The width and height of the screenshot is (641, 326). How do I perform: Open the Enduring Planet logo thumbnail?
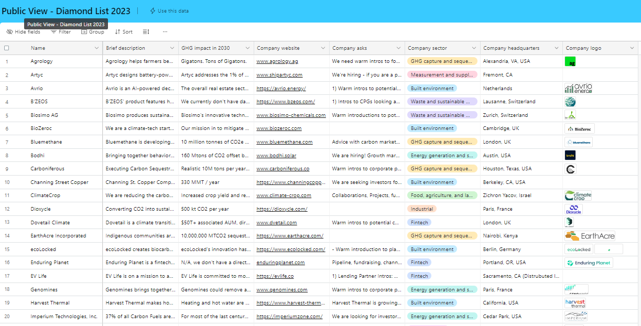click(x=589, y=263)
